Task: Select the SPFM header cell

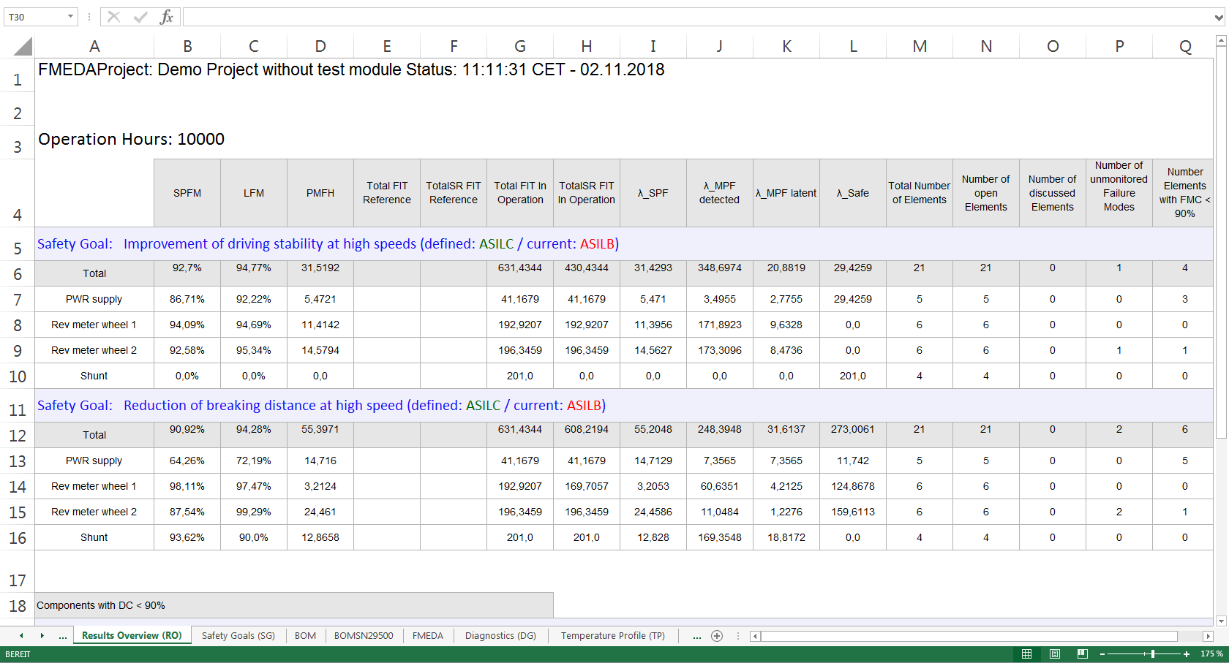Action: tap(187, 193)
